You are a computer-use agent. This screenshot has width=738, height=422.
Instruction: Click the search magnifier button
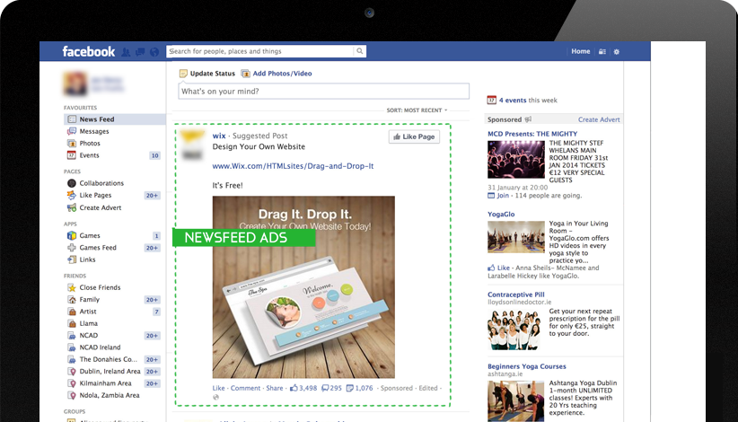click(360, 51)
